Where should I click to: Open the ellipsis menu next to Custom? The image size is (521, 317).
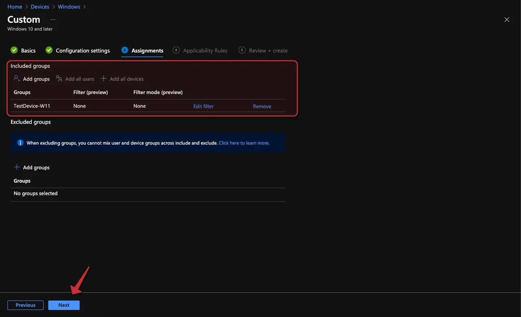[53, 20]
